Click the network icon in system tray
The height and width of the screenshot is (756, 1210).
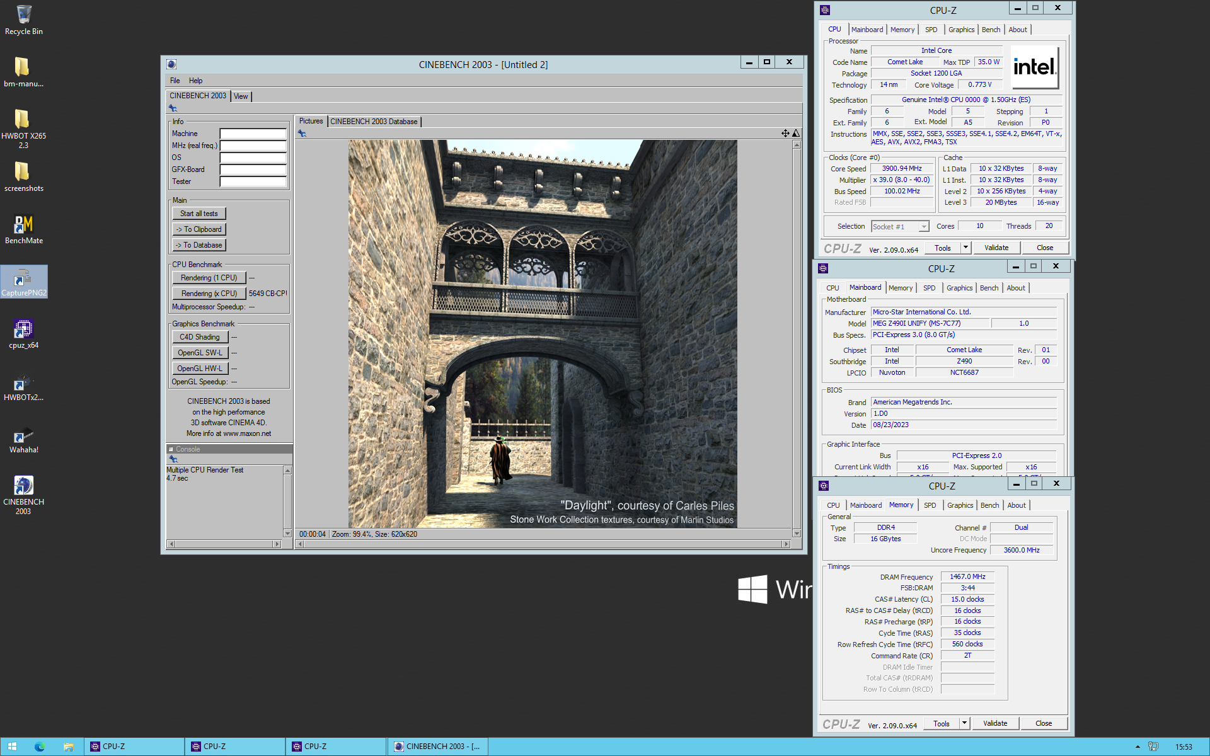pyautogui.click(x=1153, y=747)
